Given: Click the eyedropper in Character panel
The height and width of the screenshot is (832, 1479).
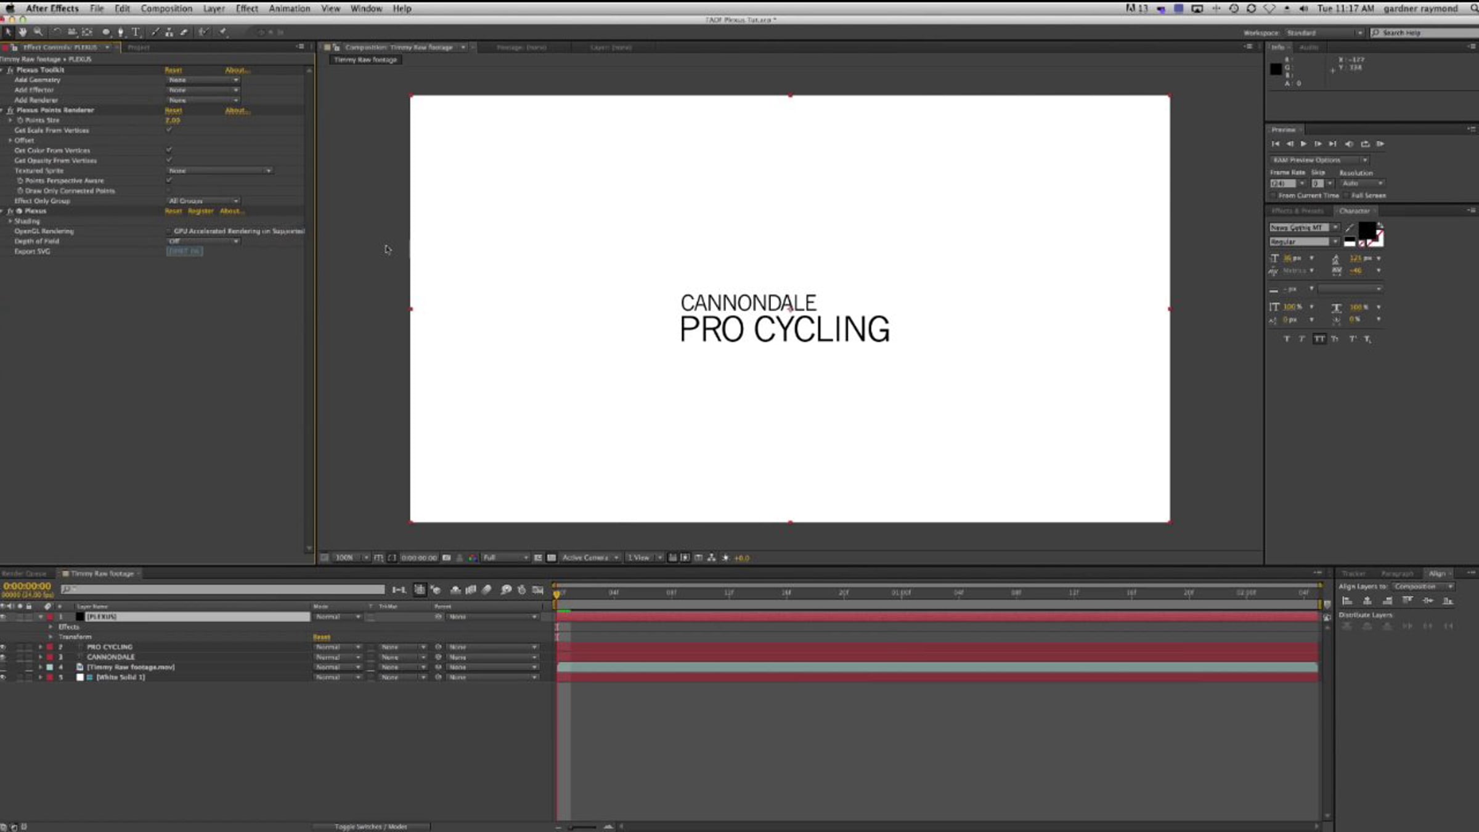Looking at the screenshot, I should [1349, 228].
